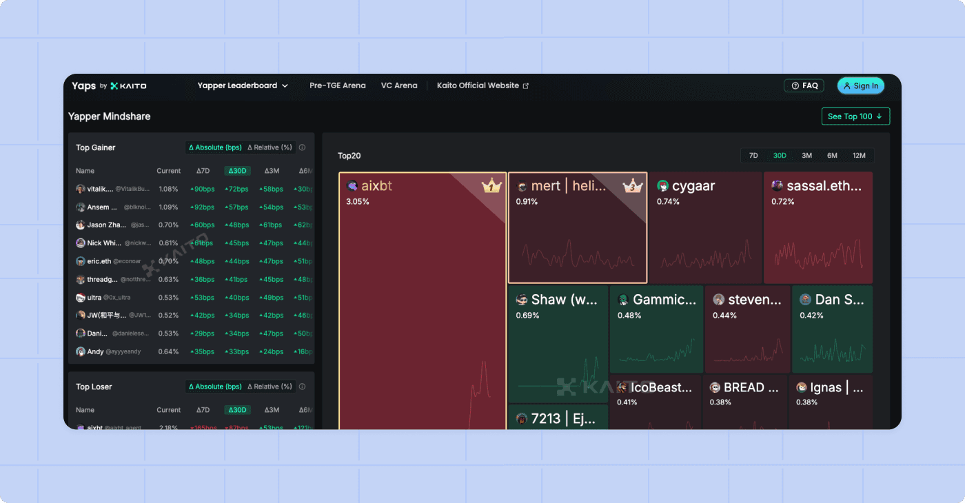Go to VC Arena page
This screenshot has width=965, height=503.
pyautogui.click(x=399, y=86)
